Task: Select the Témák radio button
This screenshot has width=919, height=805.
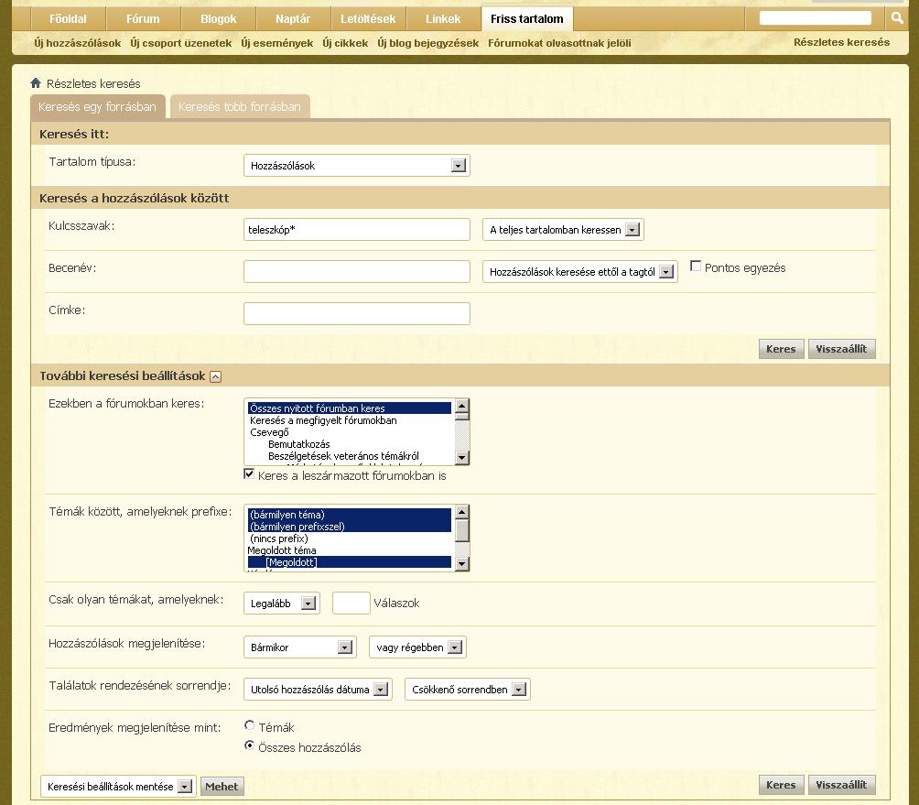Action: 249,726
